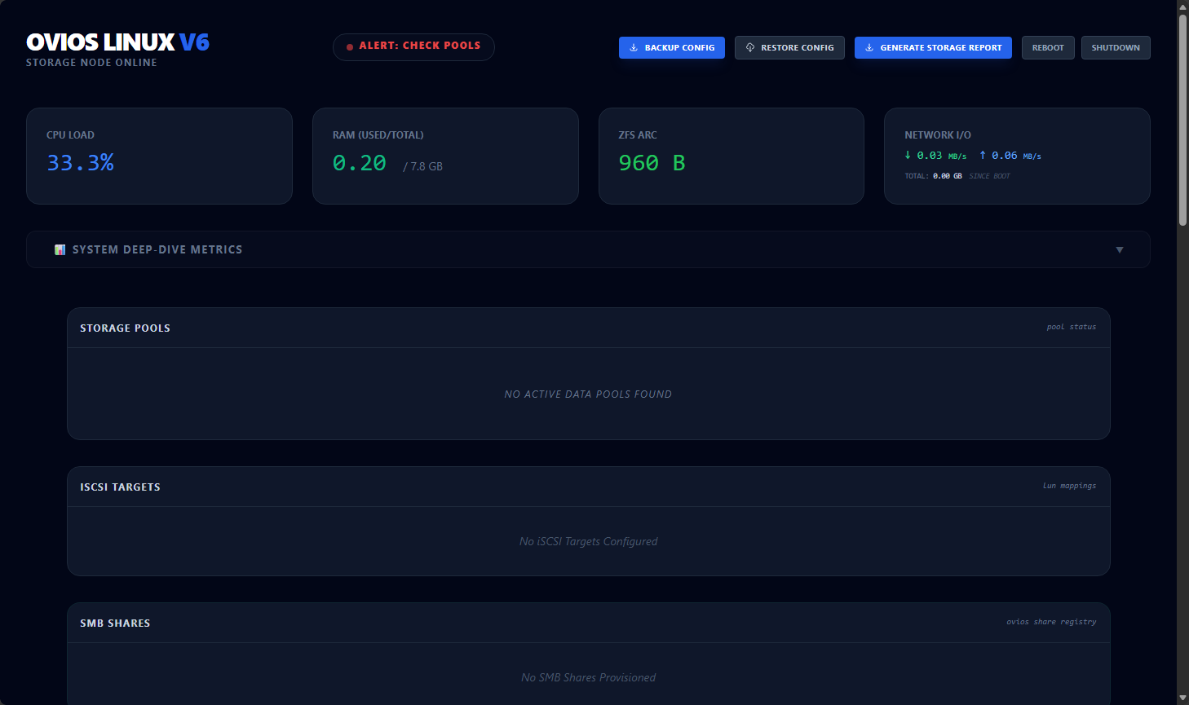This screenshot has width=1189, height=705.
Task: Click the Shutdown button
Action: [x=1116, y=47]
